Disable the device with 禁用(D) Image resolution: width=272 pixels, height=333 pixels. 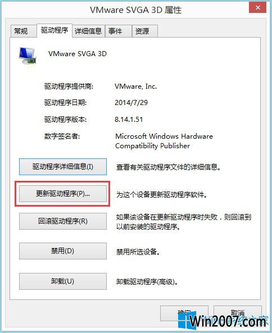coord(63,251)
